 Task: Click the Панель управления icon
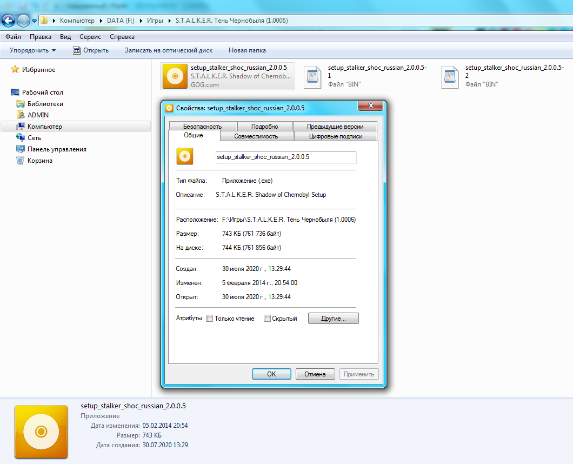21,149
